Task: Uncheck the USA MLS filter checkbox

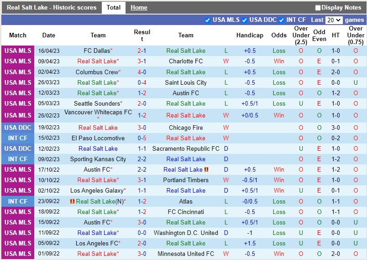Action: pos(208,20)
